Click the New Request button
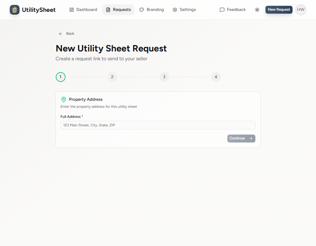Screen dimensions: 316x246 (279, 9)
